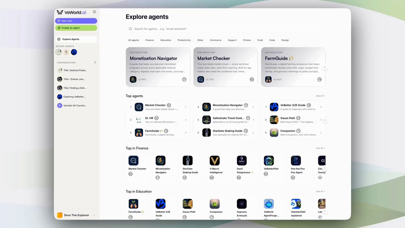The height and width of the screenshot is (228, 405).
Task: Open the second recent agent avatar
Action: coord(66,52)
